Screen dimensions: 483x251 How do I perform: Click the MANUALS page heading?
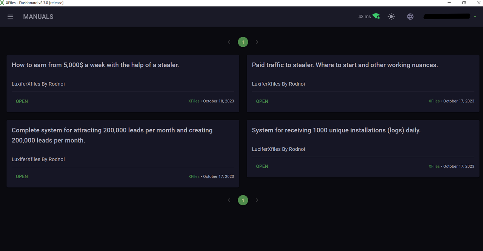pos(38,17)
